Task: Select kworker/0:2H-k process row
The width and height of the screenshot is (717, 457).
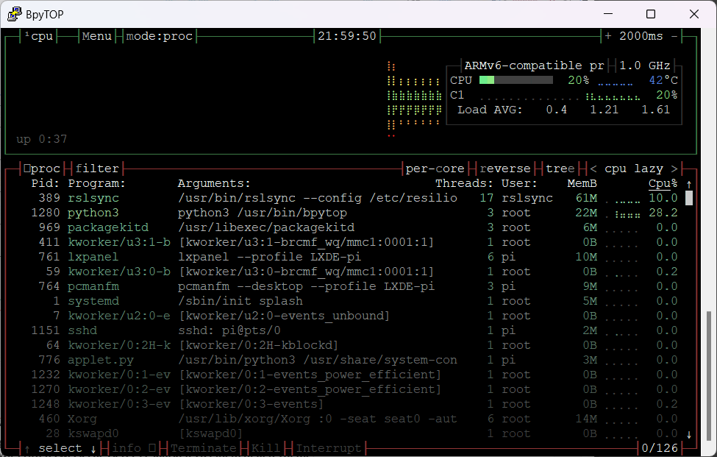Action: click(x=352, y=345)
